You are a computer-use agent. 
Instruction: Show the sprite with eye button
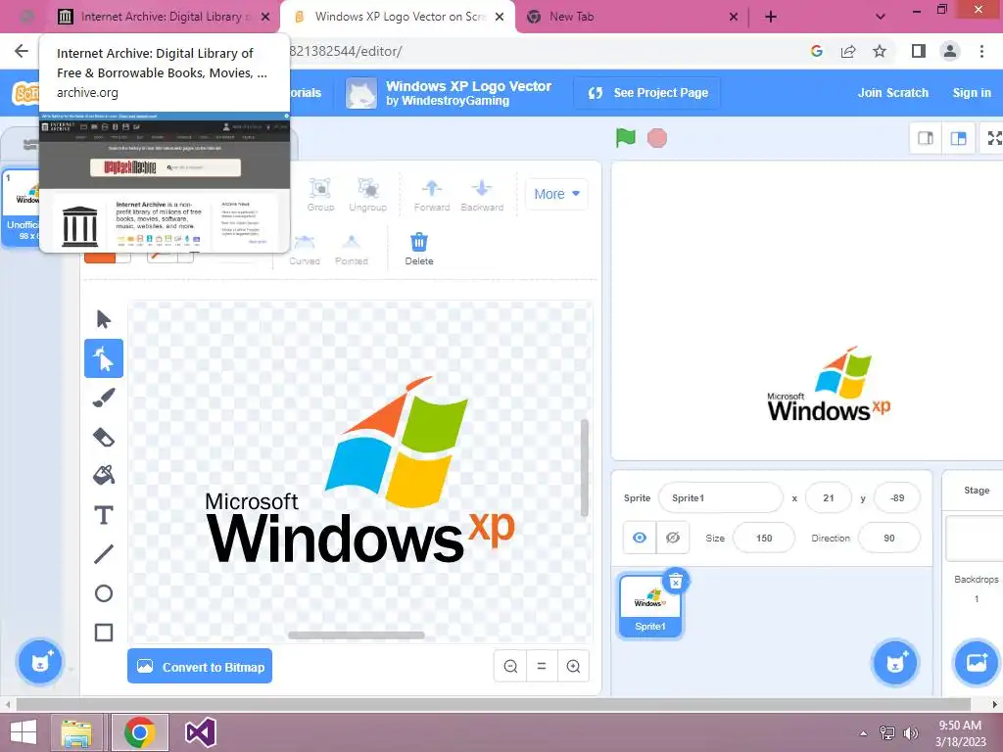coord(640,538)
